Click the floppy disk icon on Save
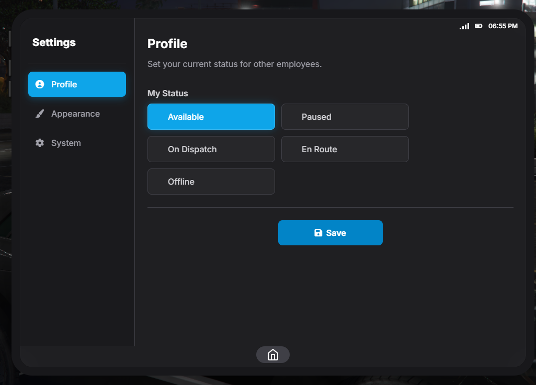This screenshot has width=536, height=385. (318, 233)
